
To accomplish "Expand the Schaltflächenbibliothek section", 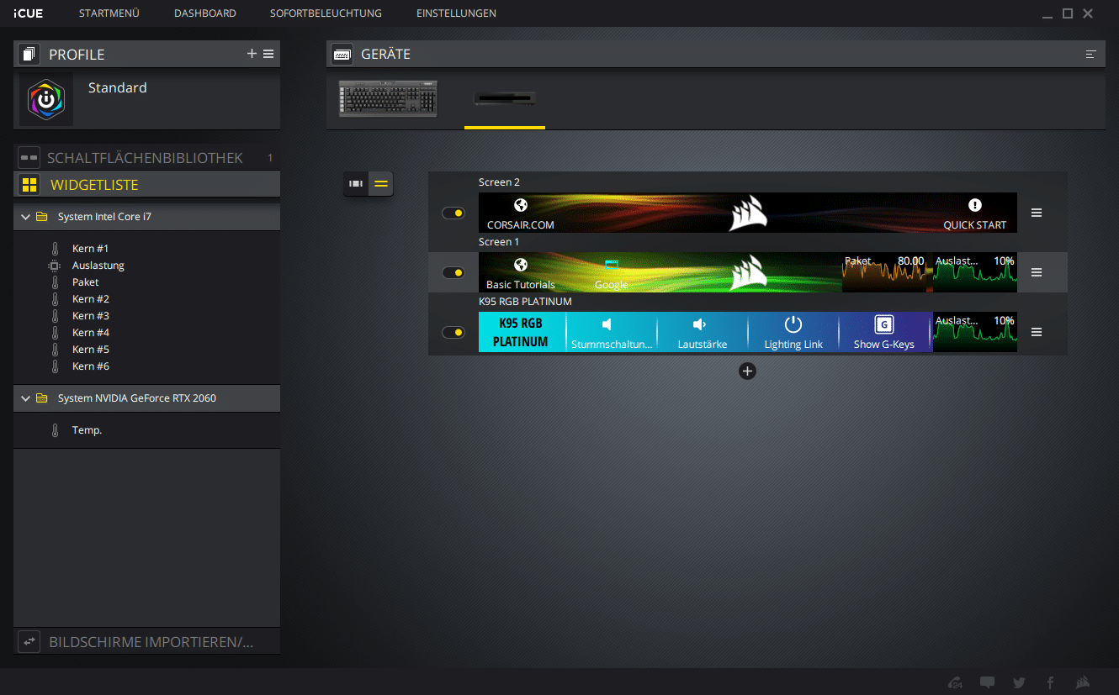I will (x=145, y=158).
